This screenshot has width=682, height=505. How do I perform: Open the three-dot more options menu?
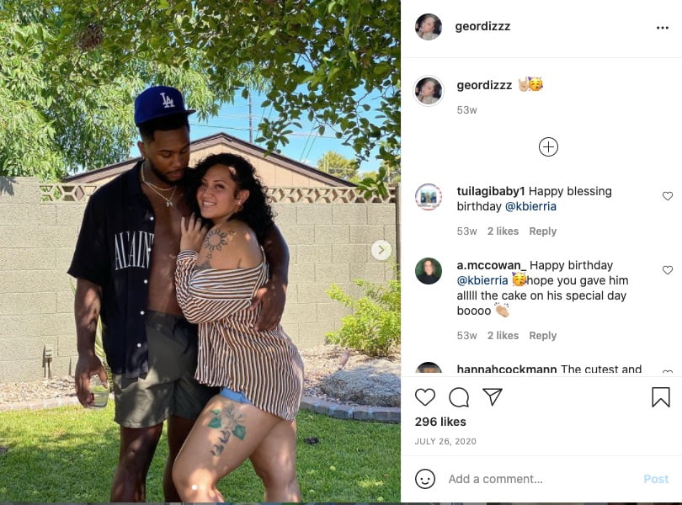click(x=663, y=28)
